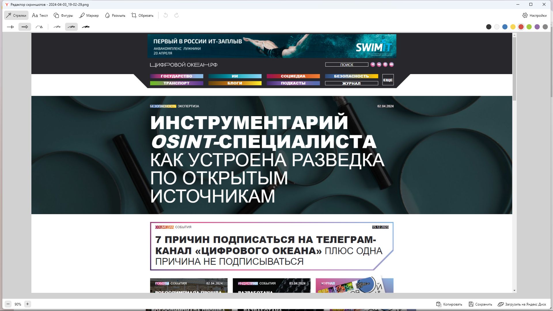The width and height of the screenshot is (553, 311).
Task: Click the 02.04.2024 date above the OSINT headline
Action: click(x=385, y=106)
